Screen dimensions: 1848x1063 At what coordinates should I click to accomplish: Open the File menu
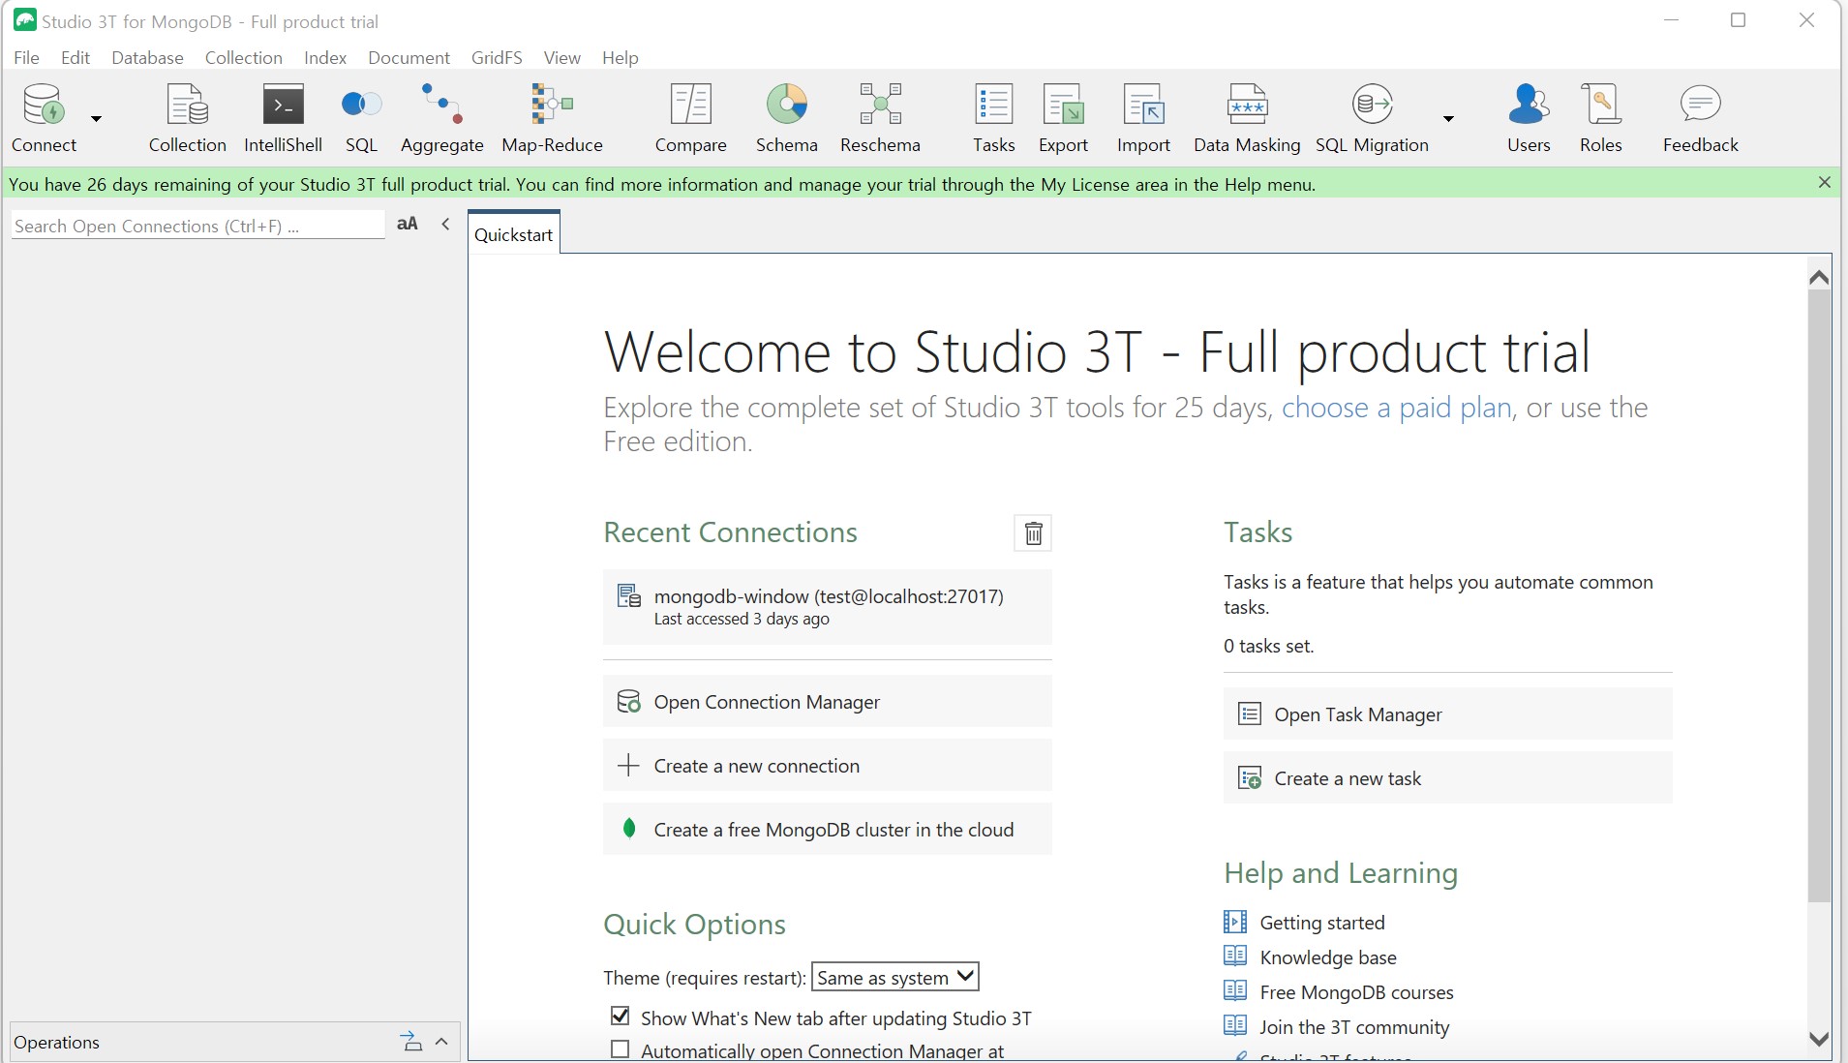(x=26, y=58)
